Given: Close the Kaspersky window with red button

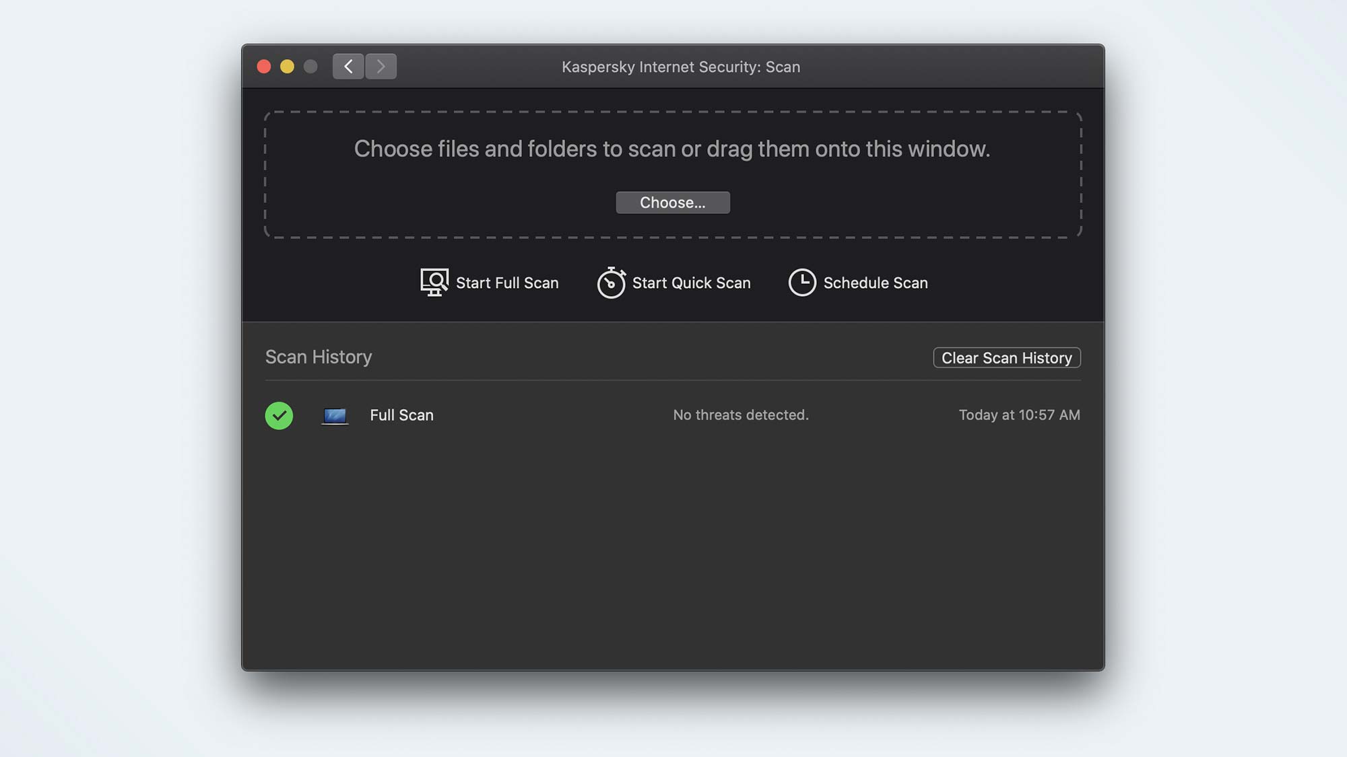Looking at the screenshot, I should click(x=264, y=67).
